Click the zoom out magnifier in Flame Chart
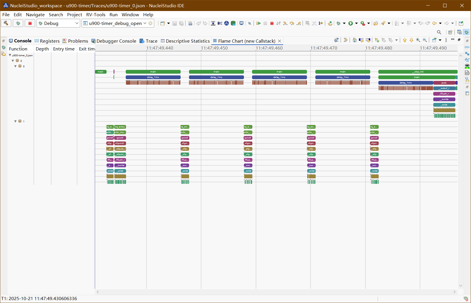 coord(425,40)
